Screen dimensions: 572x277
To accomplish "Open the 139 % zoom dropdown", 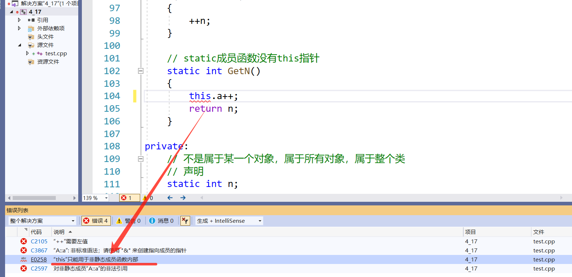I will (x=106, y=198).
